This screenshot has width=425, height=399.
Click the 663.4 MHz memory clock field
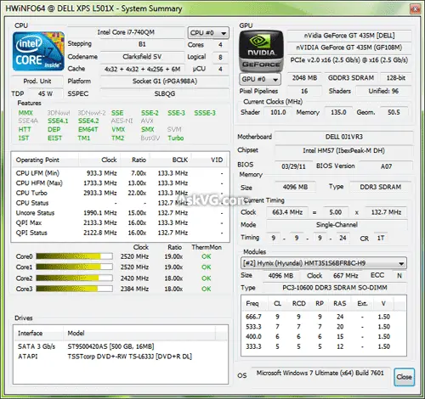[x=287, y=212]
